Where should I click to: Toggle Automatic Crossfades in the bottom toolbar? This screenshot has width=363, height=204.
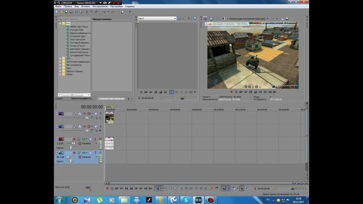point(228,189)
